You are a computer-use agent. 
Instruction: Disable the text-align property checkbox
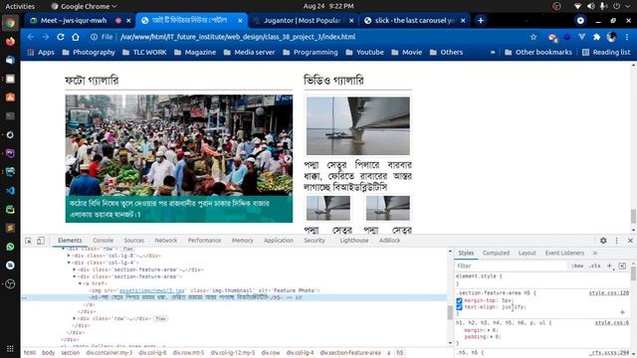459,307
